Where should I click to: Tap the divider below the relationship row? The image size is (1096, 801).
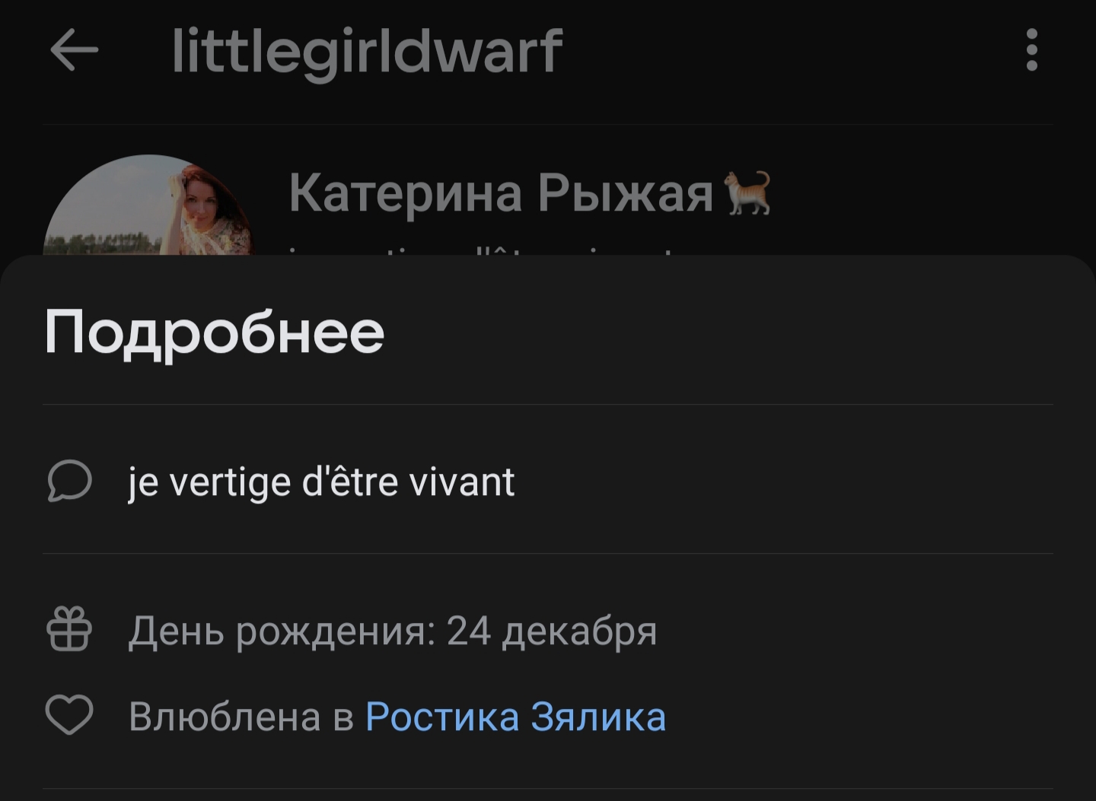(548, 789)
